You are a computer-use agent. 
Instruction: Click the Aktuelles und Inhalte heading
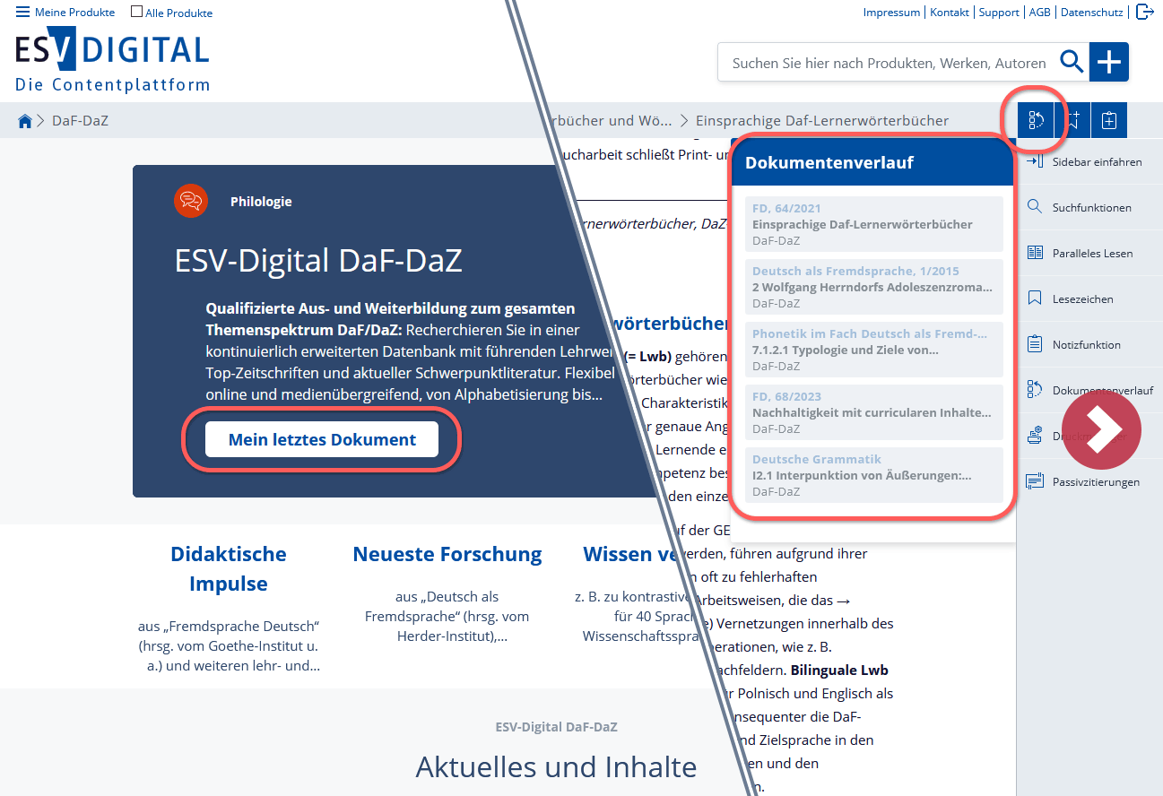coord(556,767)
